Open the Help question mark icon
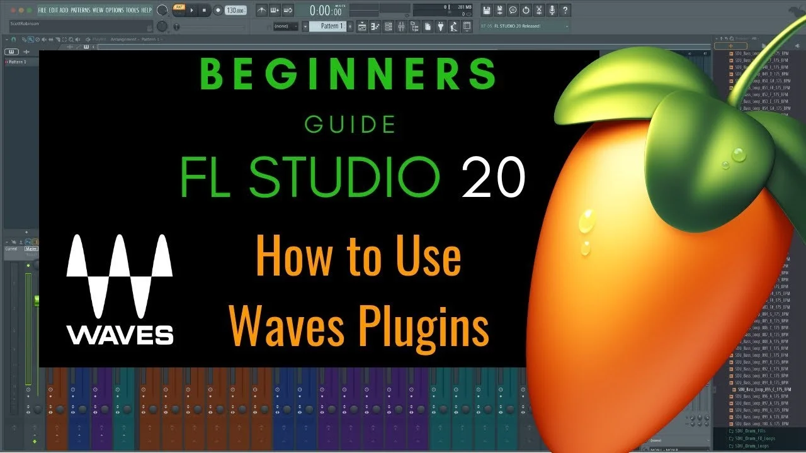Viewport: 806px width, 453px height. point(565,9)
